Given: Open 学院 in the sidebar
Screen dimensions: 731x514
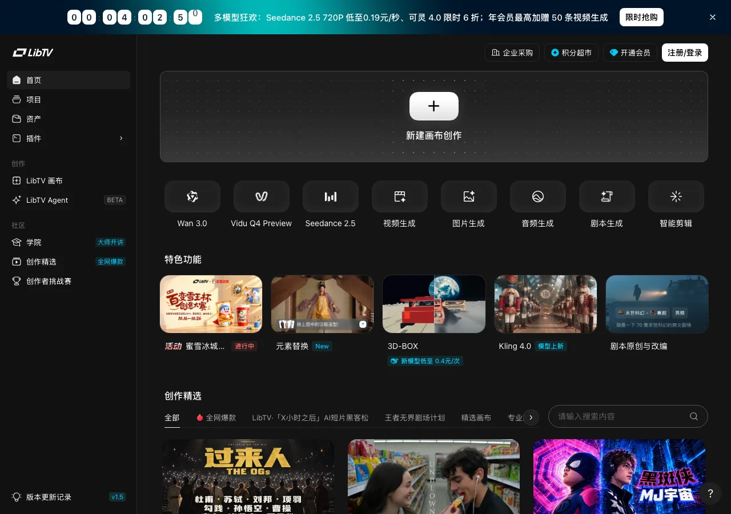Looking at the screenshot, I should click(x=69, y=242).
